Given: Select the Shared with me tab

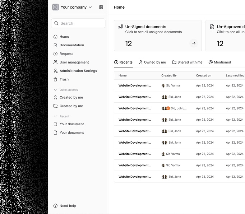Looking at the screenshot, I should (x=187, y=62).
